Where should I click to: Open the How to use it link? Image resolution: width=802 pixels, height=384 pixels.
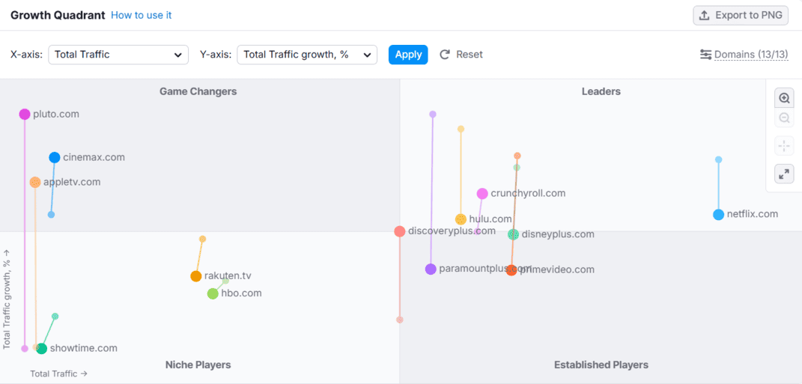141,15
